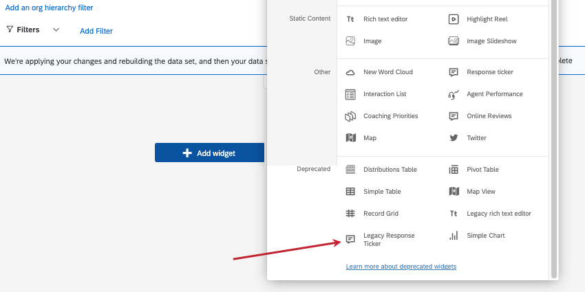Click the Other section label

click(322, 72)
